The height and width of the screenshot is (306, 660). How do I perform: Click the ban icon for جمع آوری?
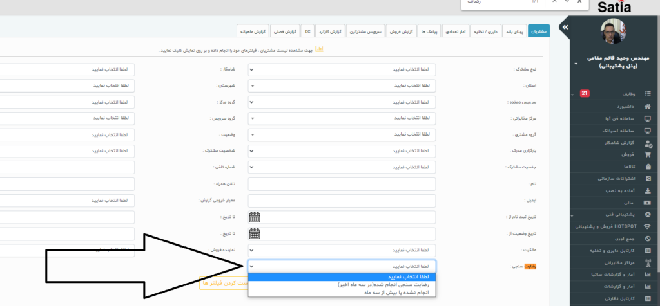[x=648, y=239]
